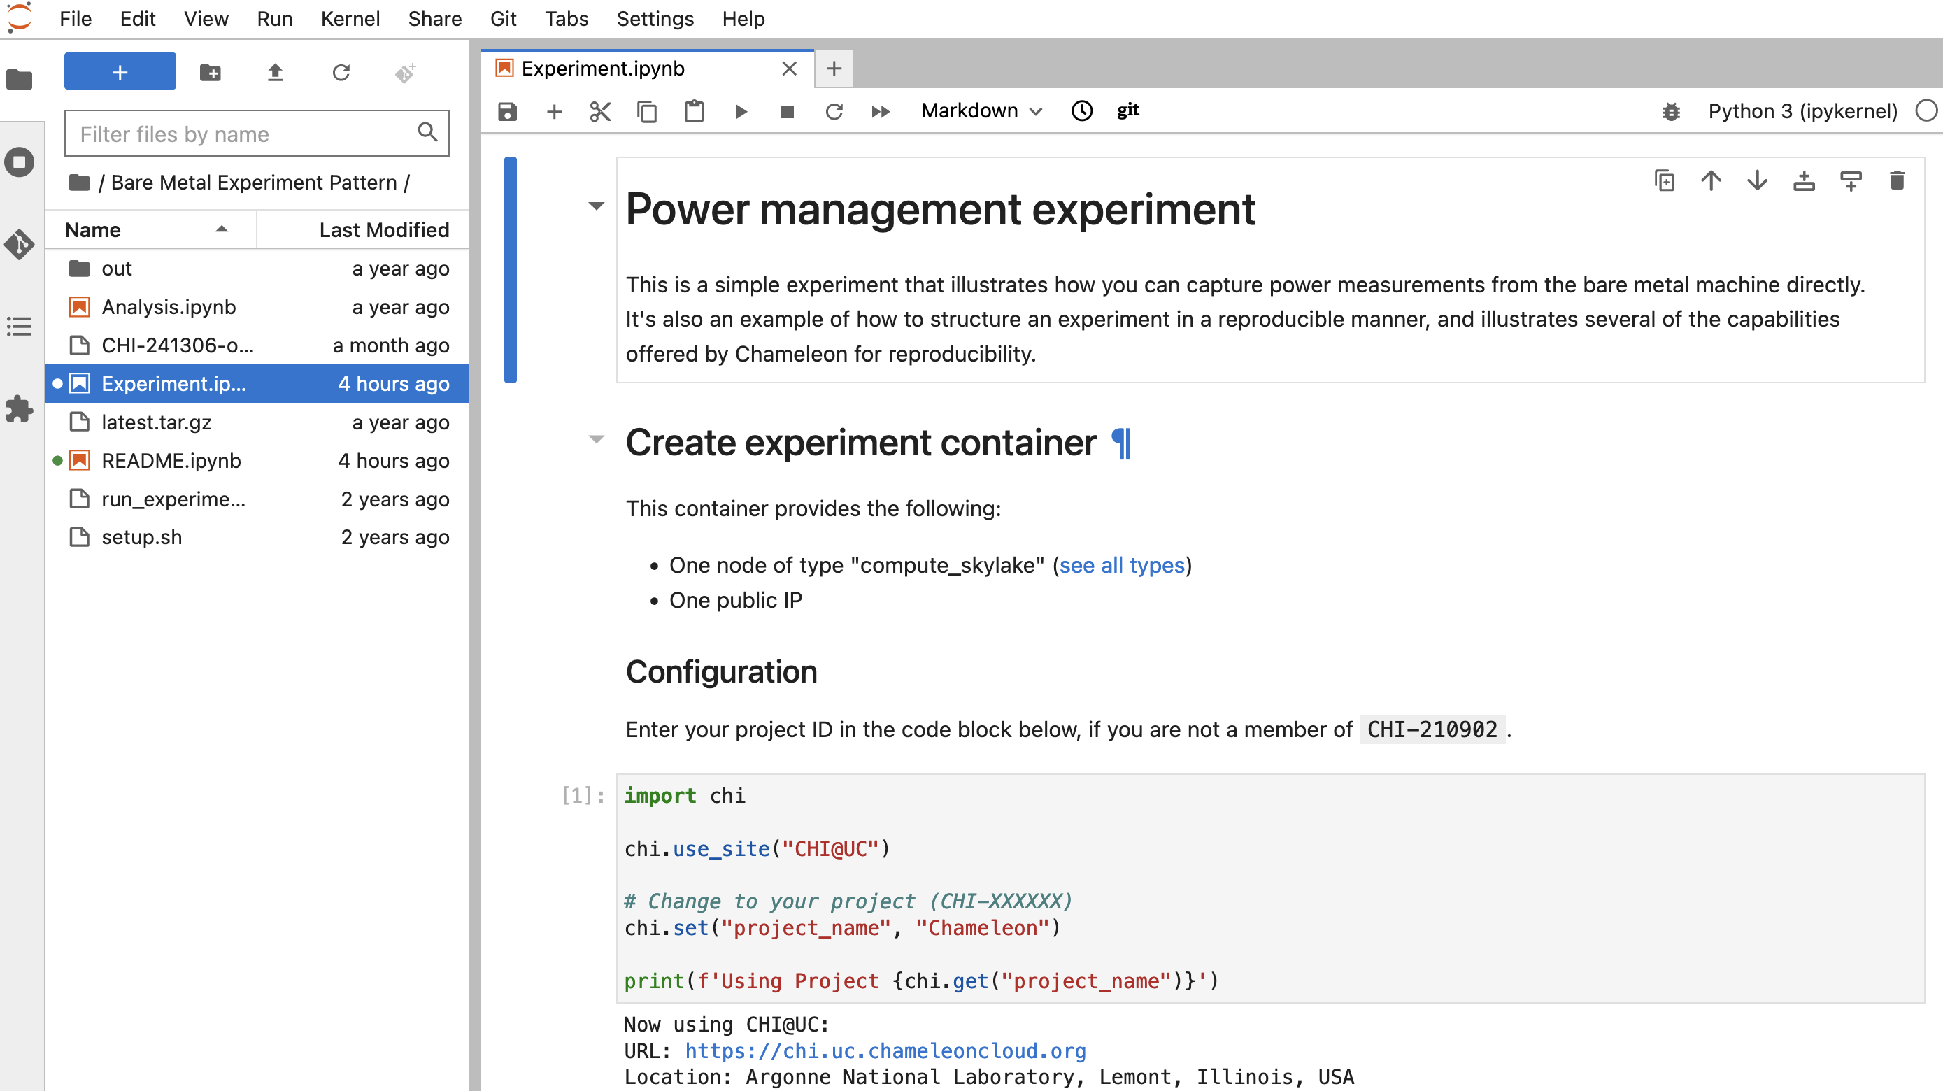
Task: Go to root folder in breadcrumb
Action: click(x=79, y=183)
